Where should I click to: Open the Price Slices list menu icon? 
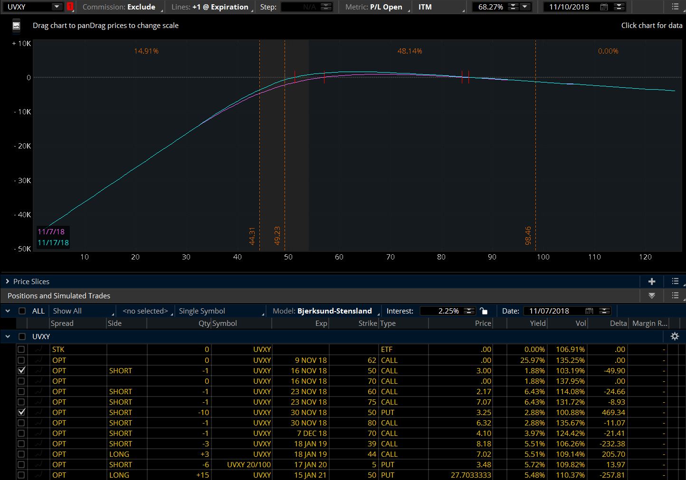pos(675,282)
